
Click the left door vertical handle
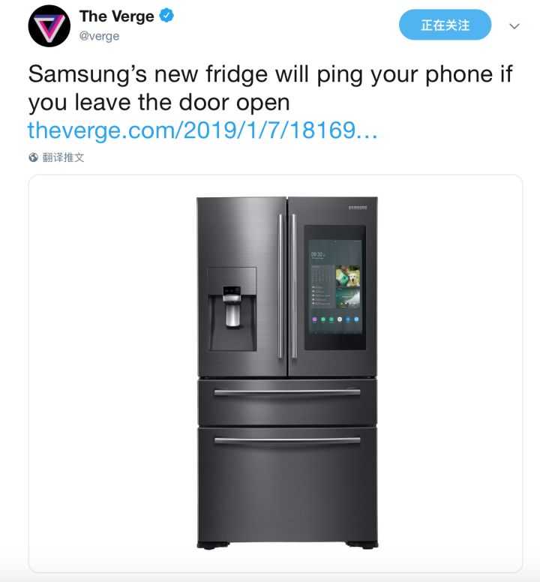[x=281, y=286]
